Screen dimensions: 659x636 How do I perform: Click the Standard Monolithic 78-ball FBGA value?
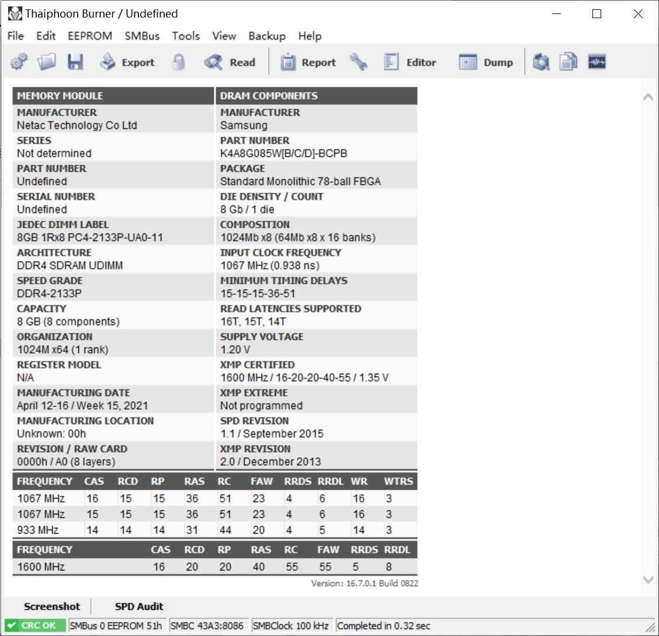point(300,181)
